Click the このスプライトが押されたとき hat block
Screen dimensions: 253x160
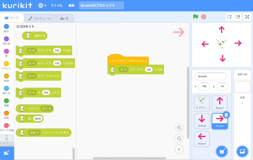(x=128, y=60)
